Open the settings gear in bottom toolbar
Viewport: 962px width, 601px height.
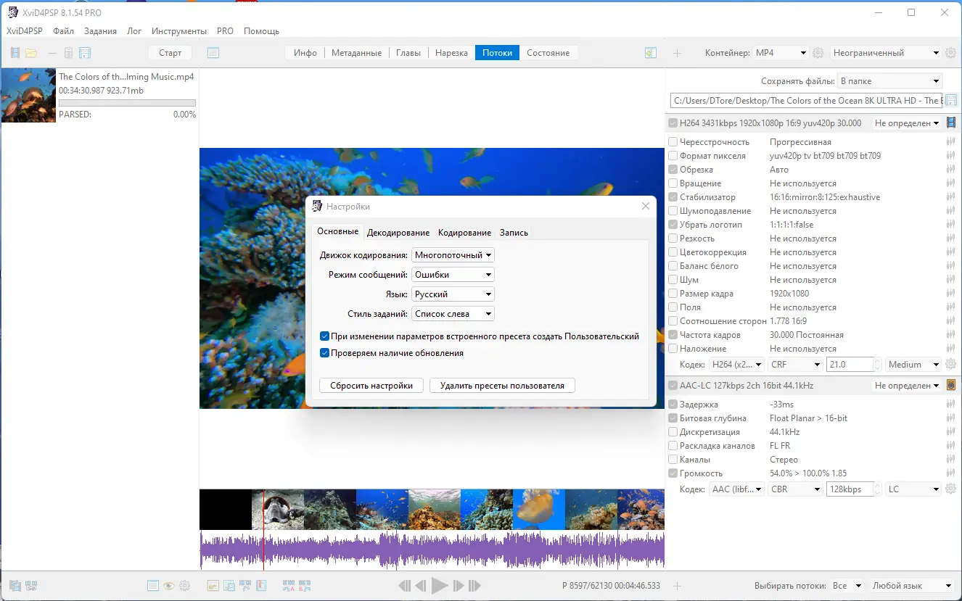click(x=184, y=585)
